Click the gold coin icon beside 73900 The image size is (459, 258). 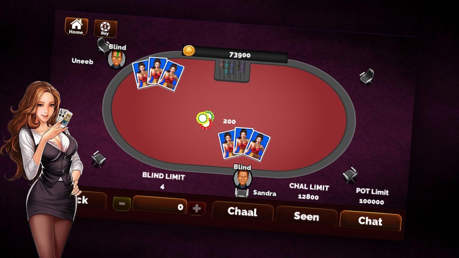189,51
